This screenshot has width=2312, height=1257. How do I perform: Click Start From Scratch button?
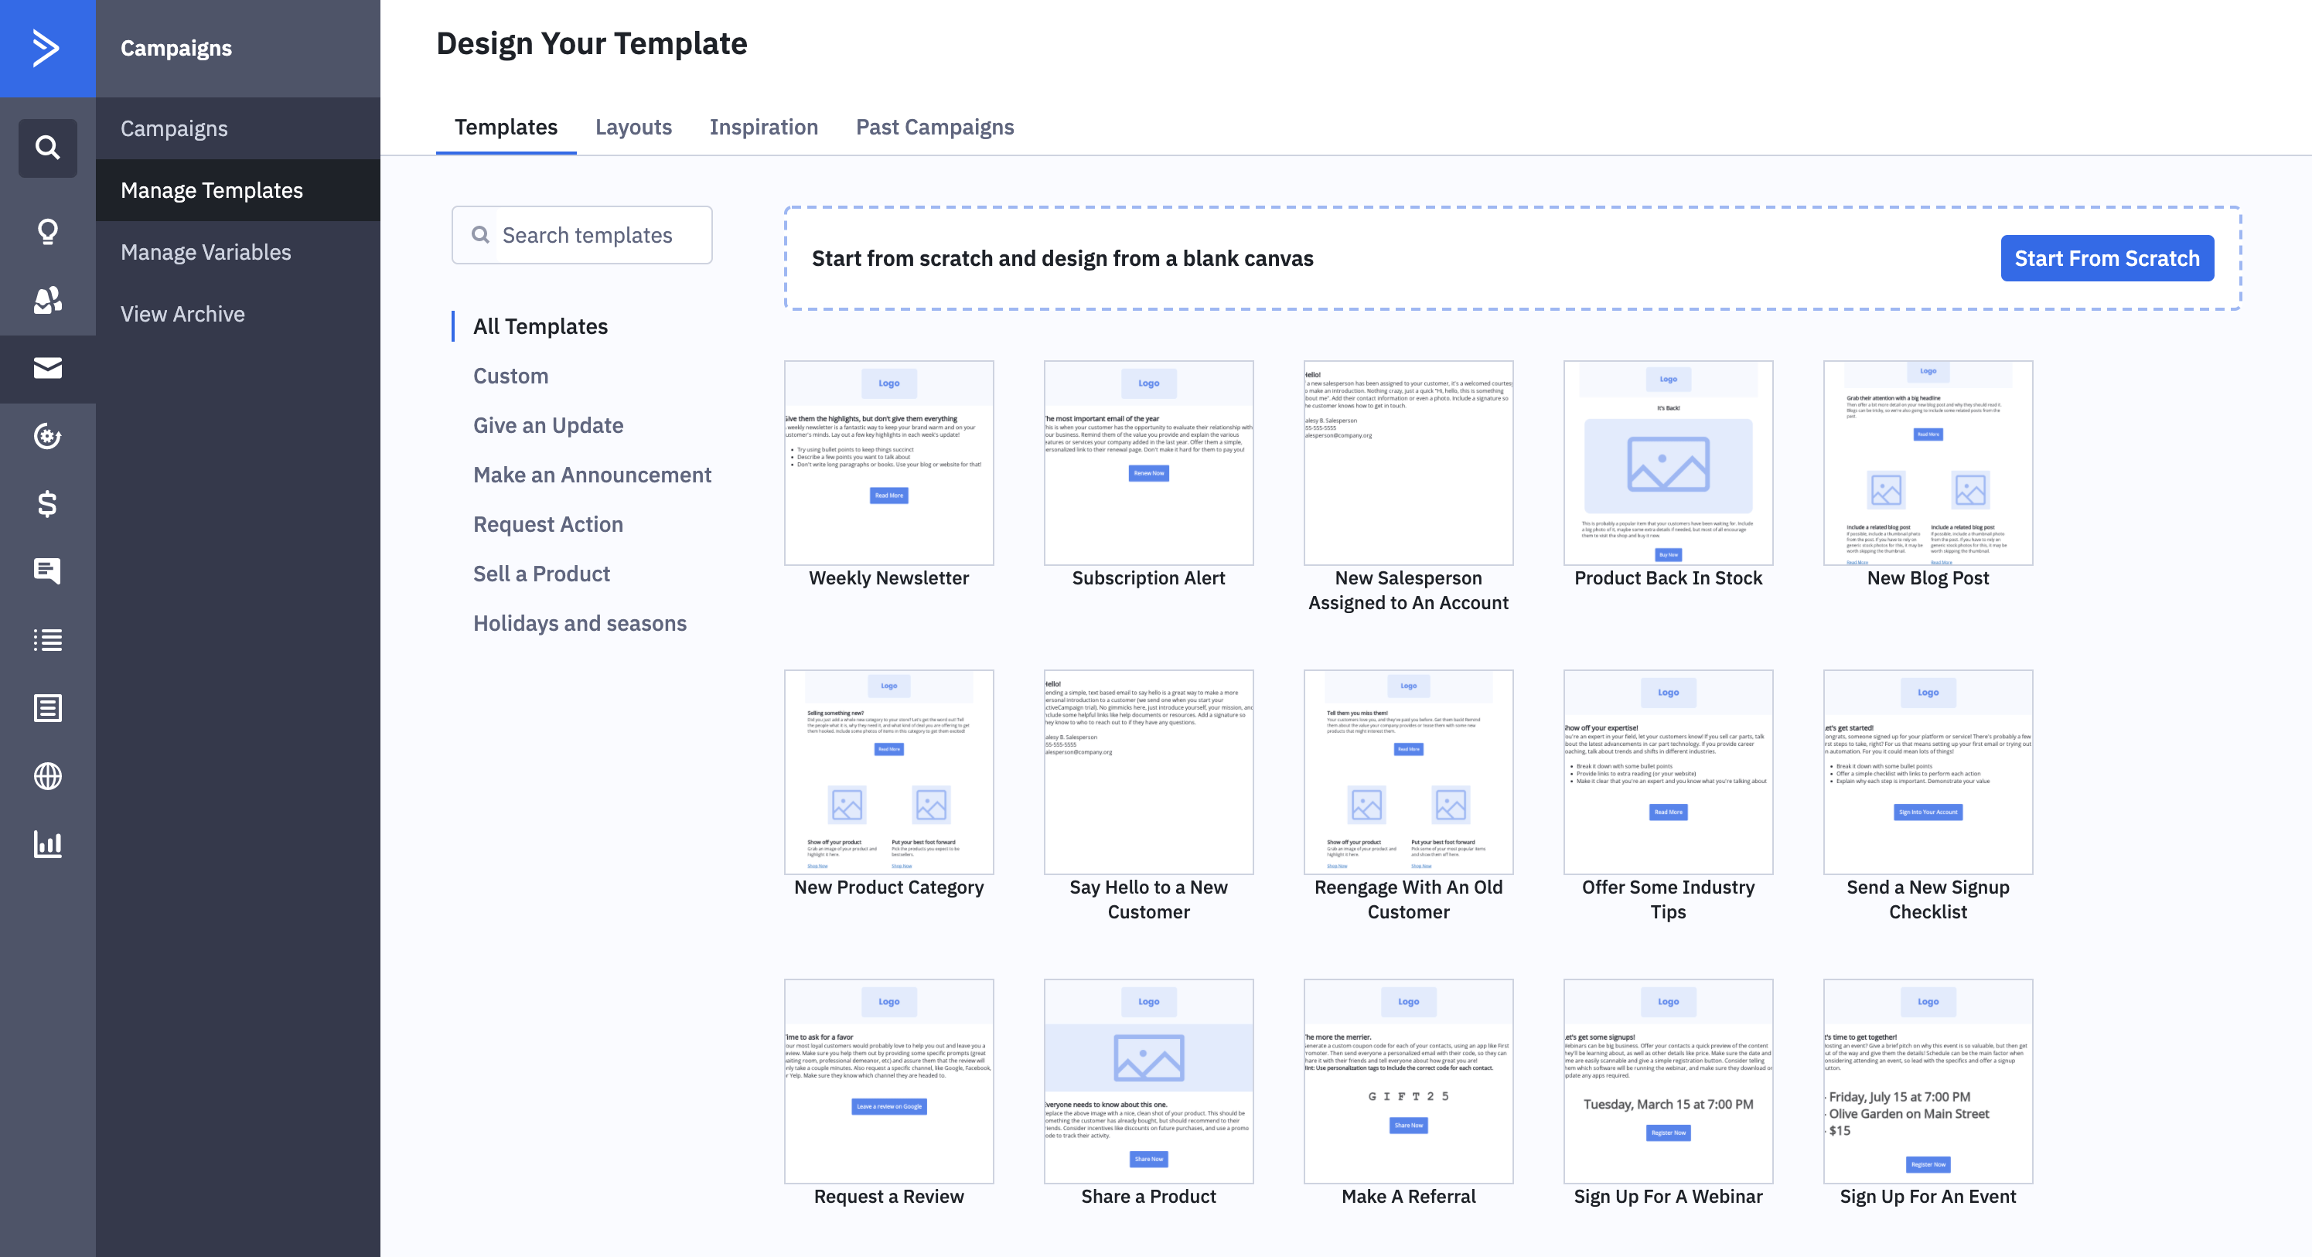coord(2106,257)
